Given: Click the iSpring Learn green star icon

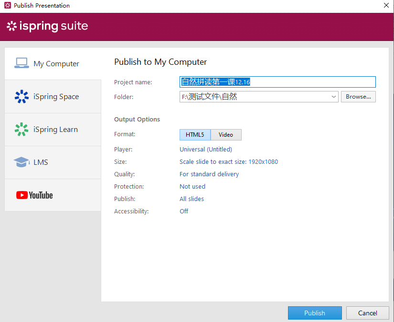Looking at the screenshot, I should coord(21,130).
